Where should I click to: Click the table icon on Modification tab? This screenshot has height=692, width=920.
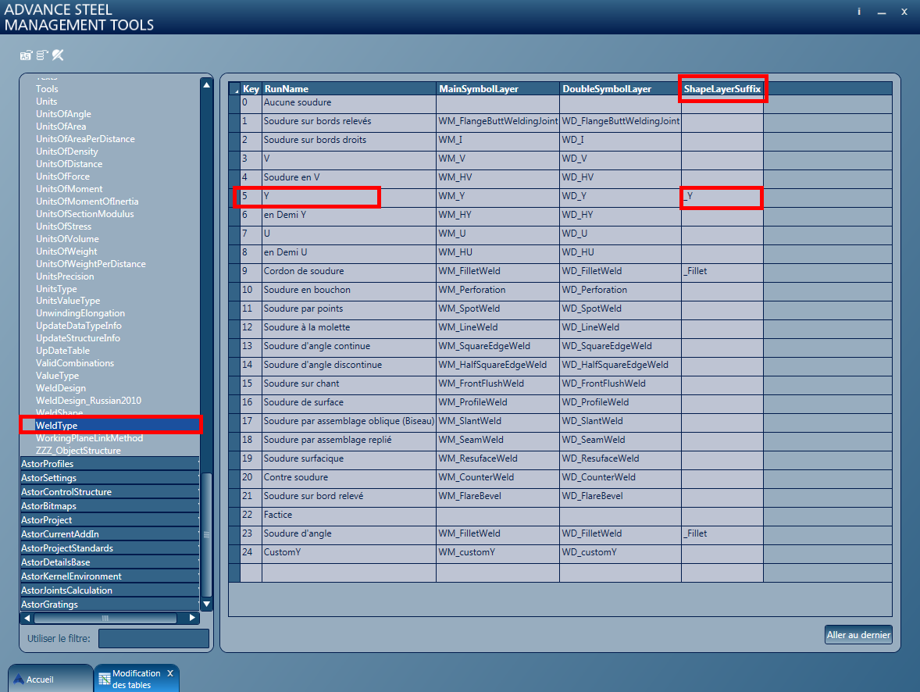click(x=105, y=679)
